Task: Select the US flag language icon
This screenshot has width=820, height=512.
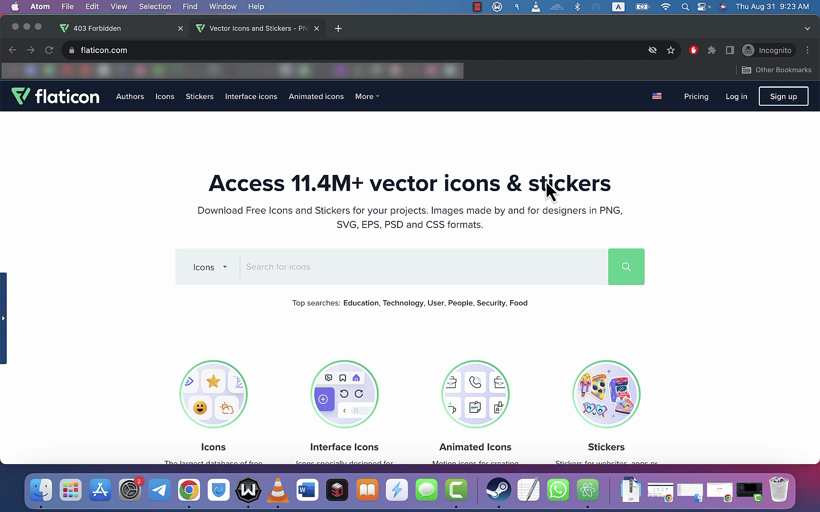Action: coord(657,96)
